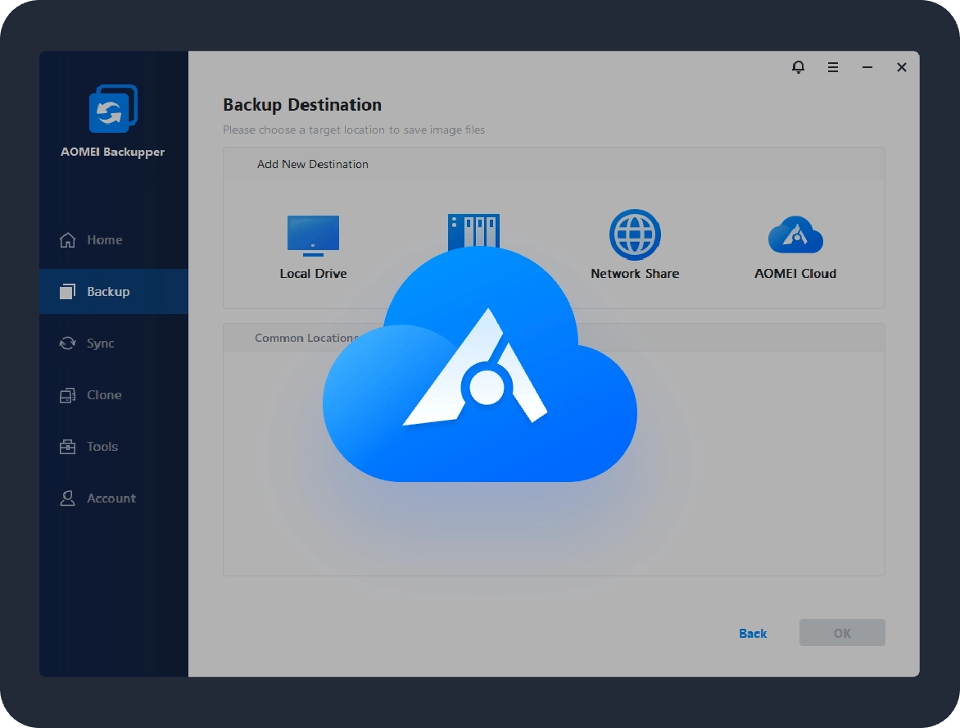Screen dimensions: 960x728
Task: Click the Backup icon in sidebar
Action: coord(67,291)
